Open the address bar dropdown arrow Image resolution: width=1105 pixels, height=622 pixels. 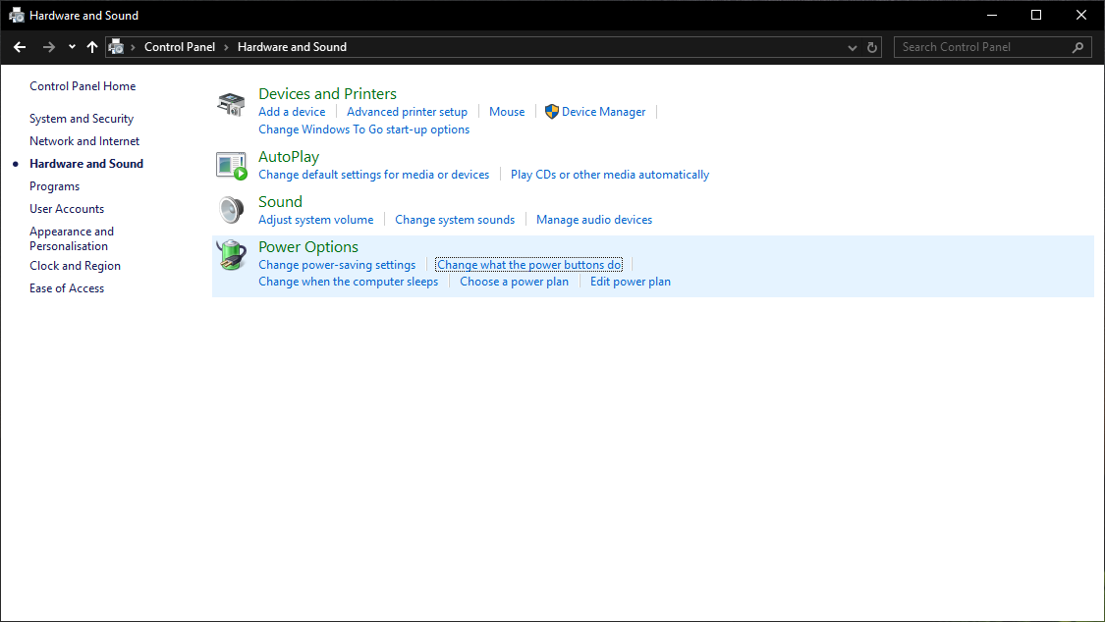point(852,46)
